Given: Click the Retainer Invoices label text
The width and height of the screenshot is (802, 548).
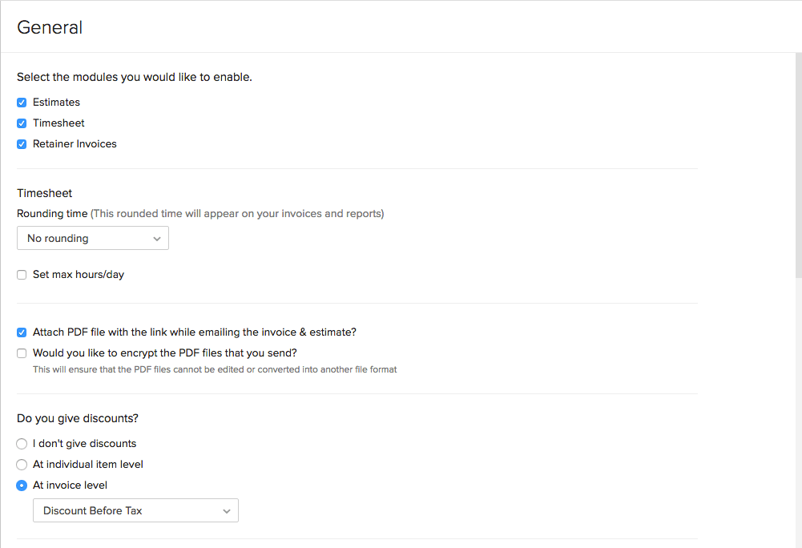Looking at the screenshot, I should tap(75, 144).
